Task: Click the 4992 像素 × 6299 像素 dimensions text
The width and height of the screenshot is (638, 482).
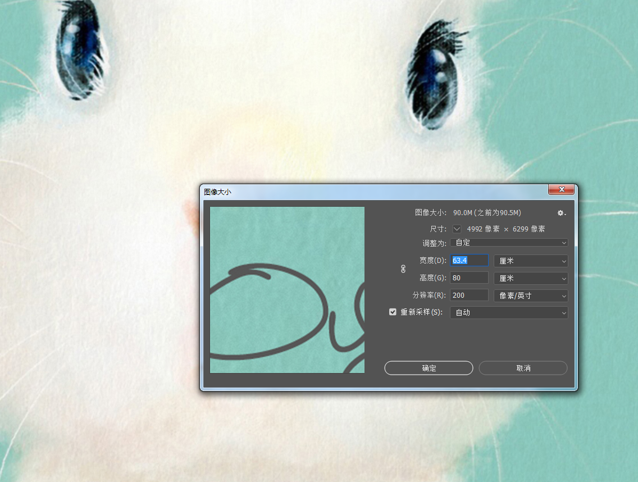Action: pos(506,229)
